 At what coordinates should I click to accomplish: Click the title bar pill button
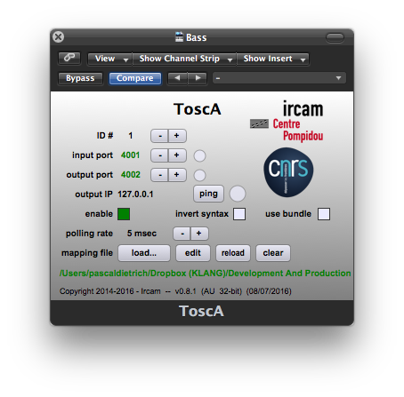(335, 37)
